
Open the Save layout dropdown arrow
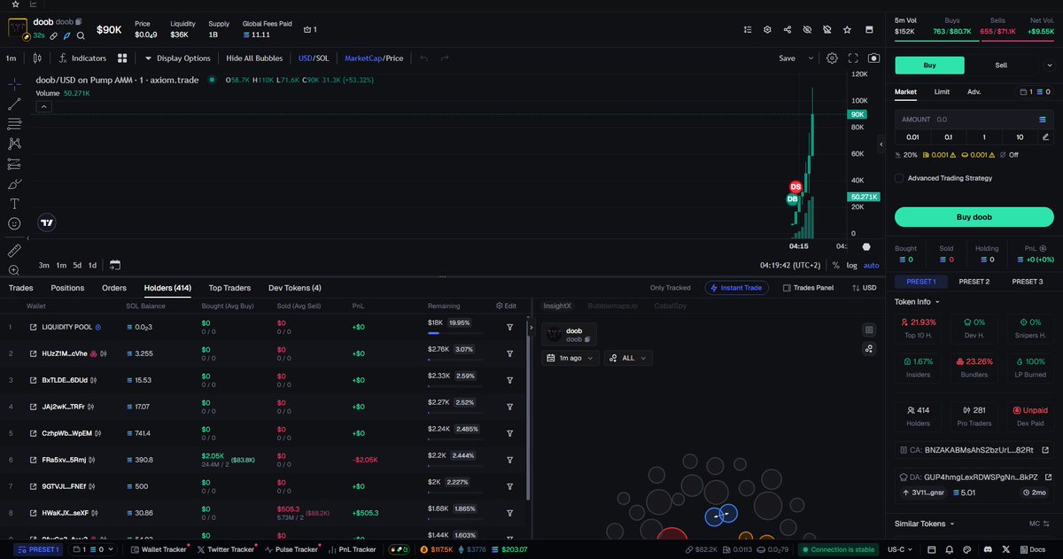(x=810, y=58)
